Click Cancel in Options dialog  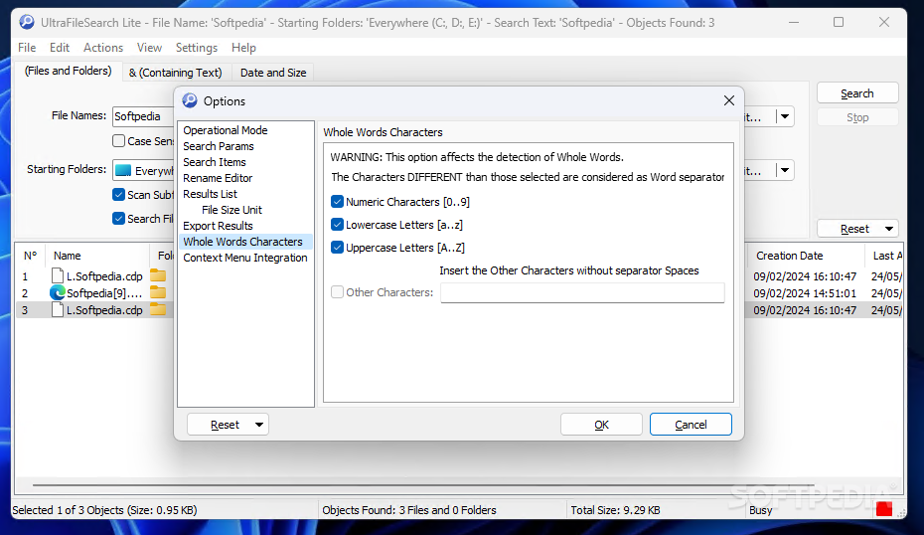[x=691, y=425]
